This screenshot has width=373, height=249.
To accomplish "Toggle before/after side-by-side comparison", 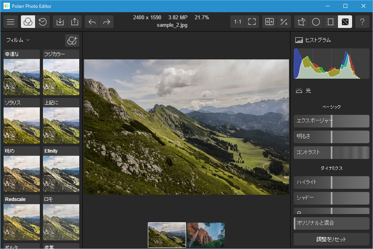I will (269, 22).
